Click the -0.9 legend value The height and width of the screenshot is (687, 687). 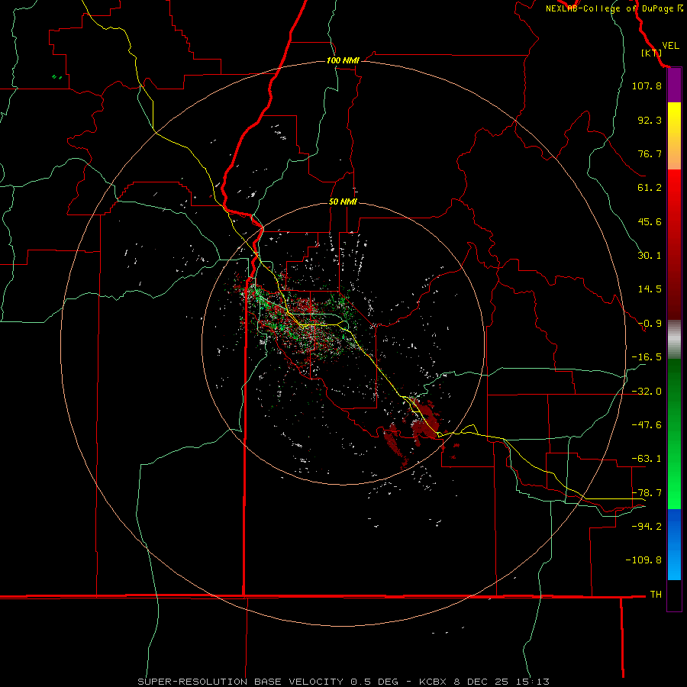[x=650, y=324]
